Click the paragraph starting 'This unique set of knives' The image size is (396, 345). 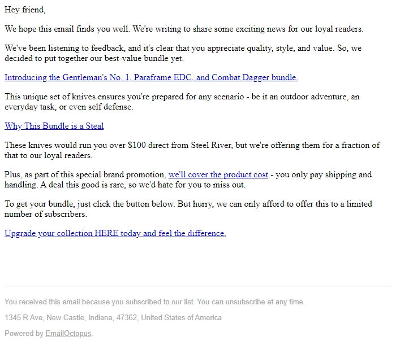point(182,102)
